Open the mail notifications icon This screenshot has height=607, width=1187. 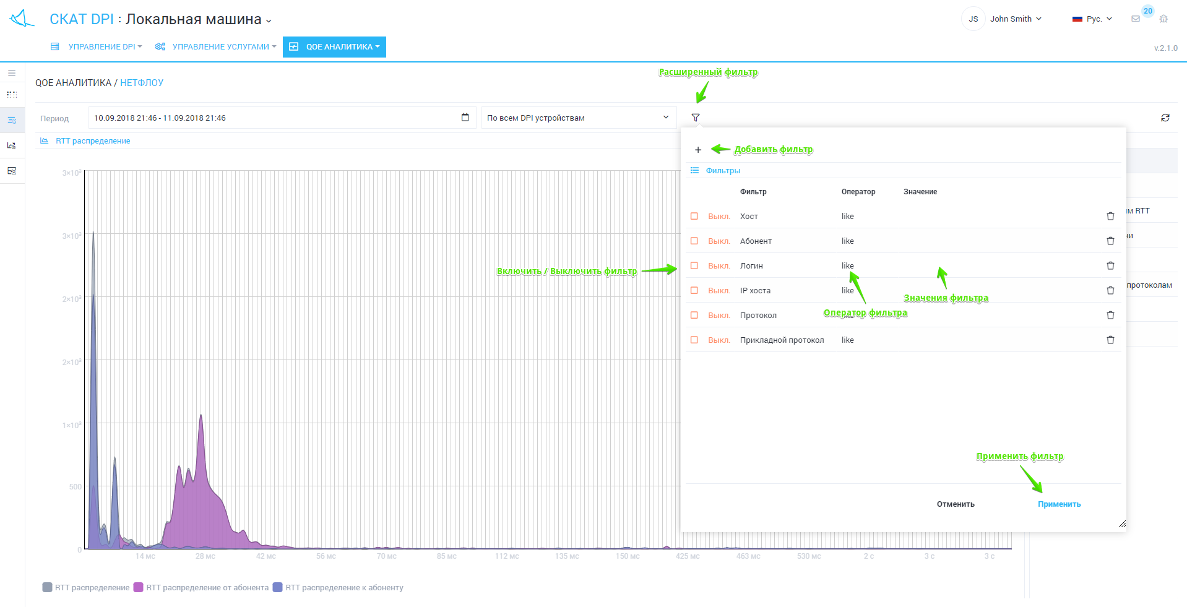1136,19
